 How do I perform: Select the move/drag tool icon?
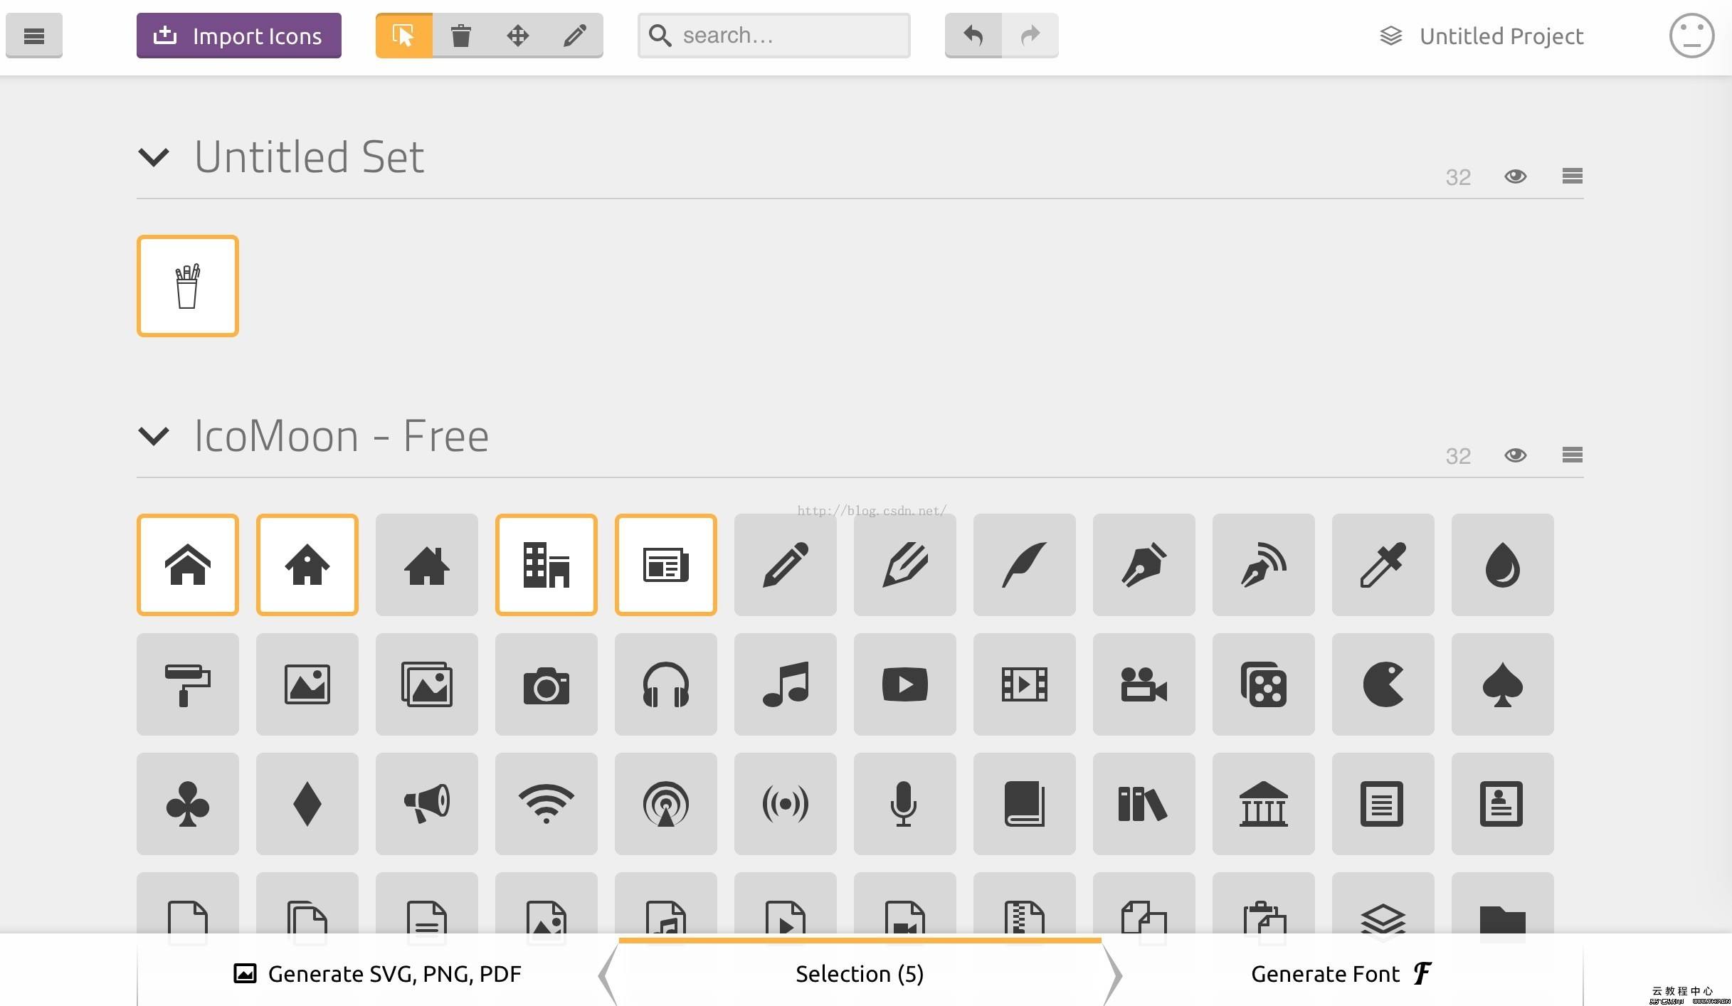(516, 35)
